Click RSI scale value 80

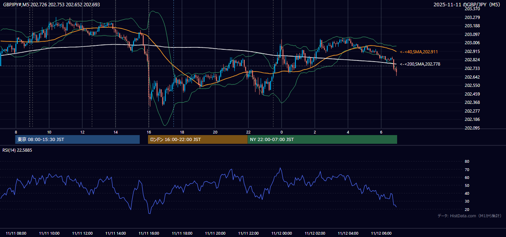(467, 162)
